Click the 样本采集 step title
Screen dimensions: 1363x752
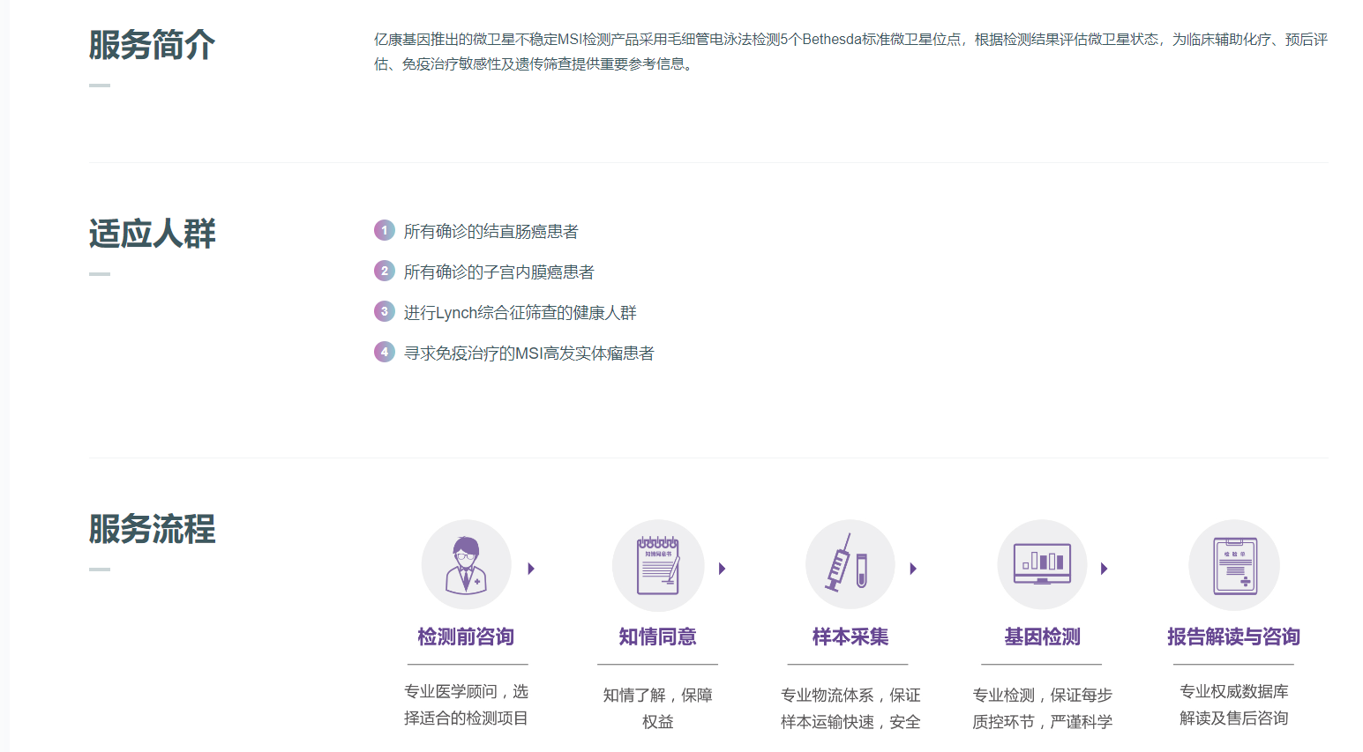850,637
